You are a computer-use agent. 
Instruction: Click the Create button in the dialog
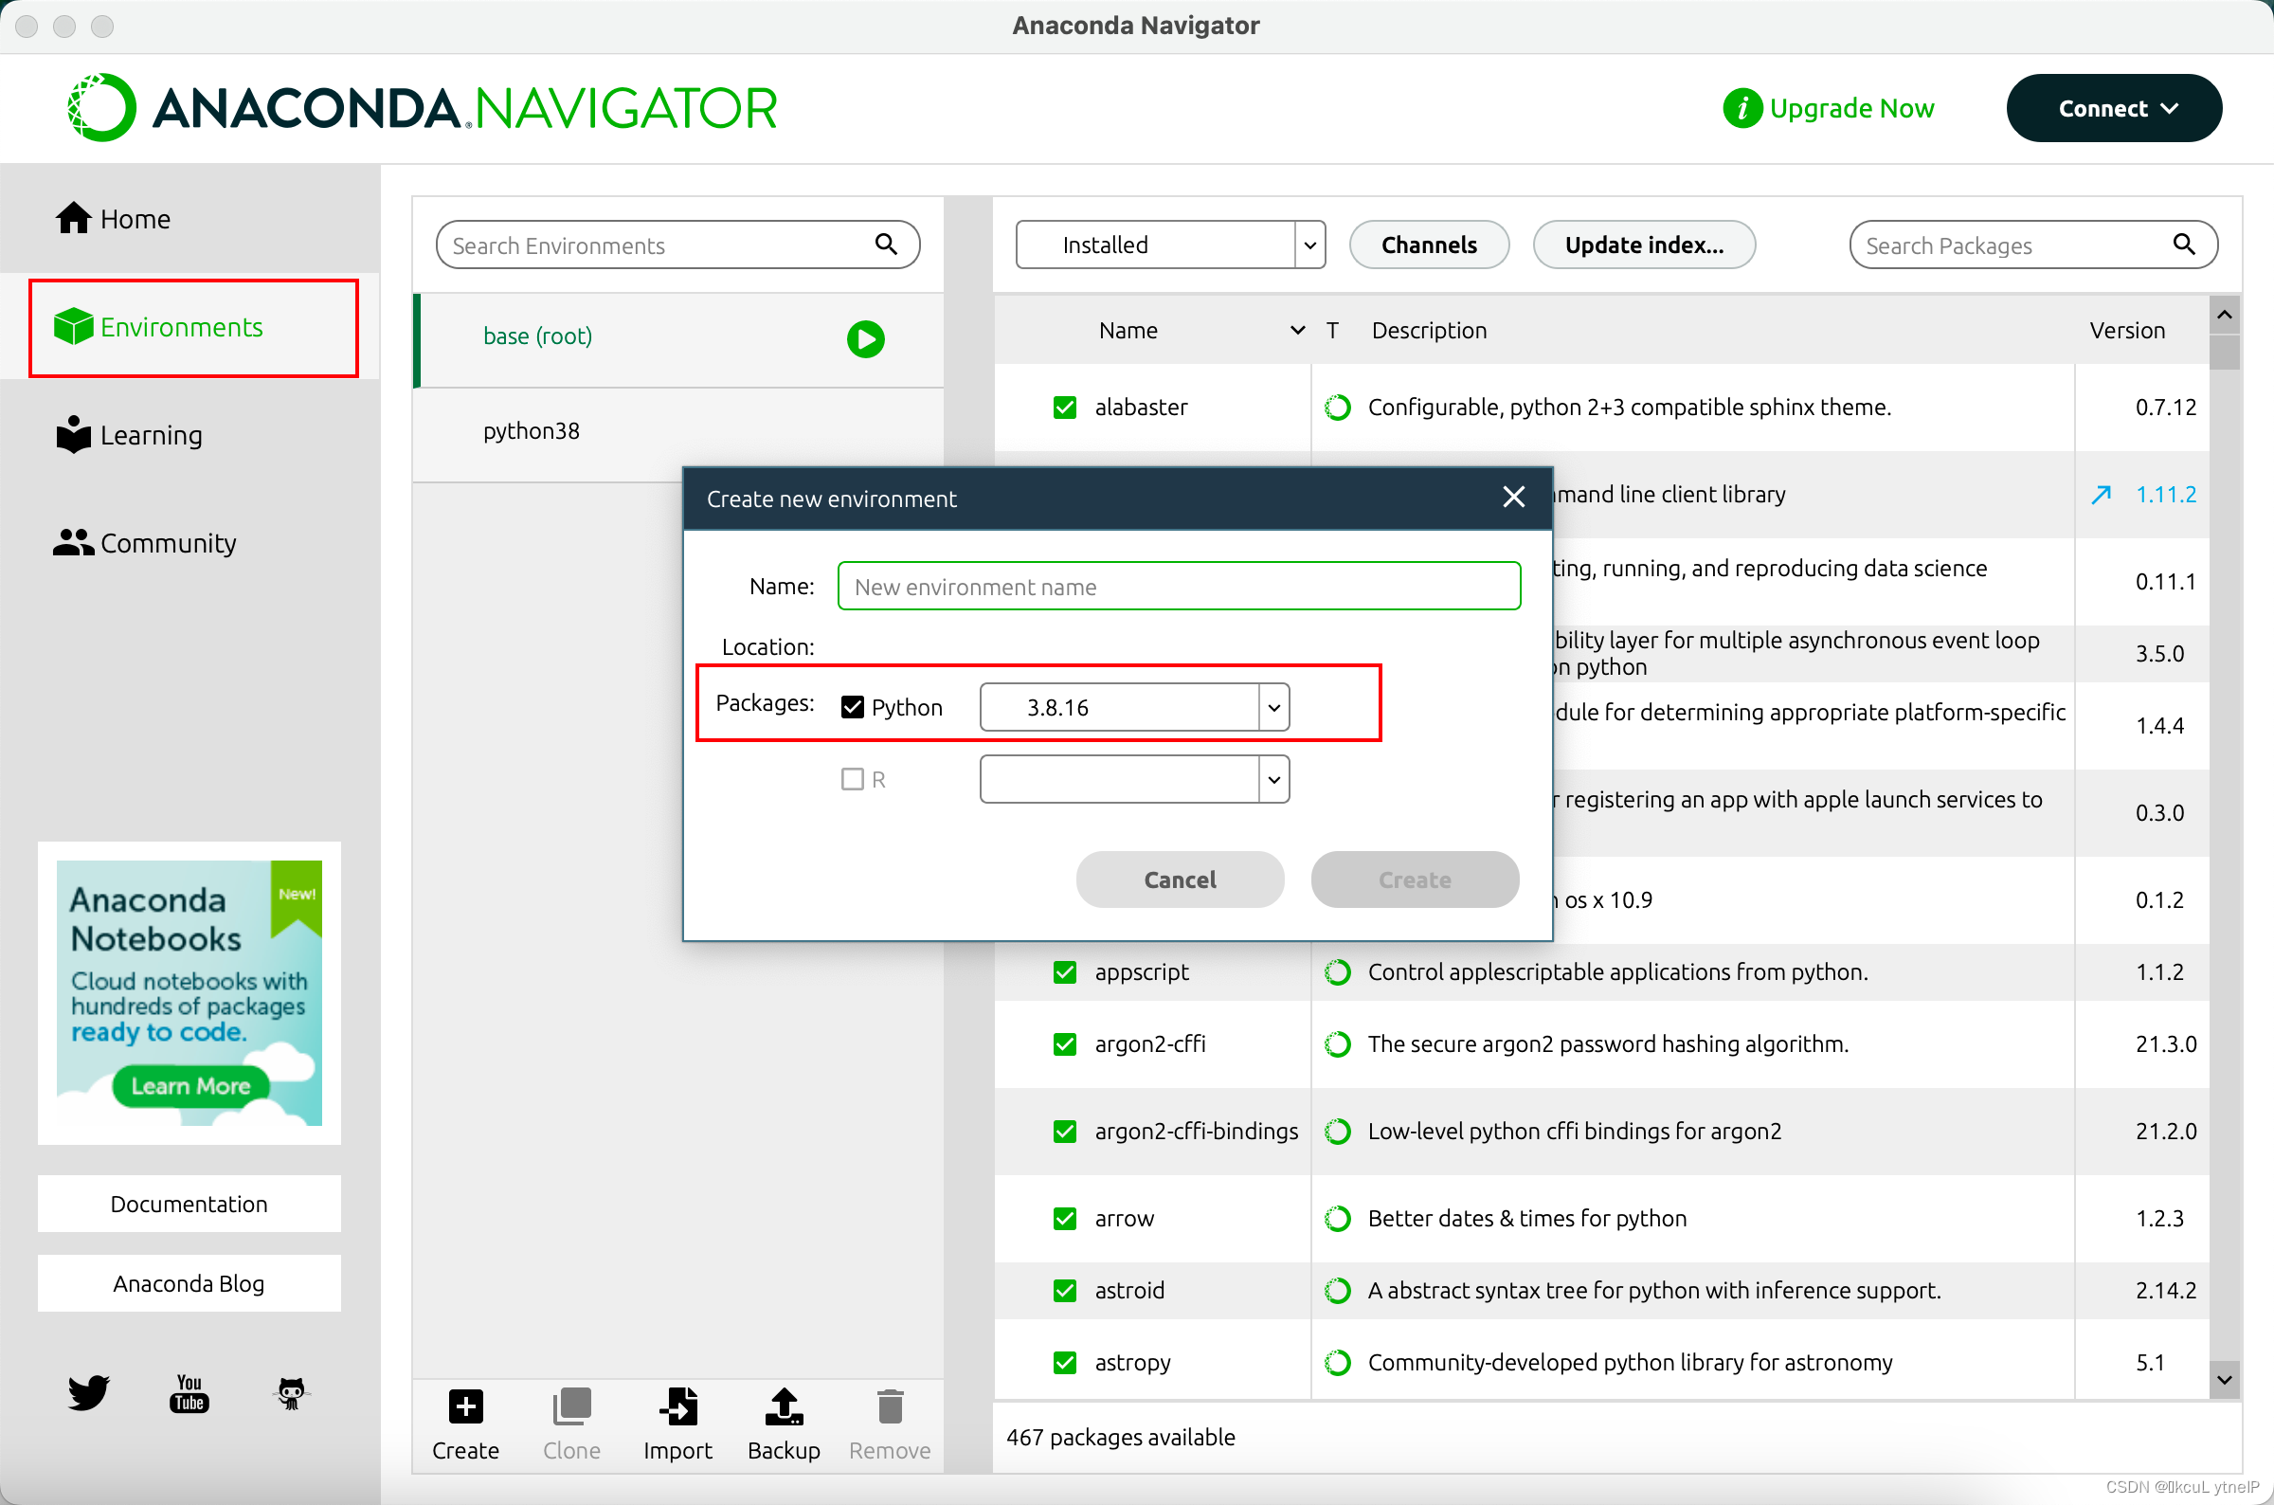tap(1415, 880)
